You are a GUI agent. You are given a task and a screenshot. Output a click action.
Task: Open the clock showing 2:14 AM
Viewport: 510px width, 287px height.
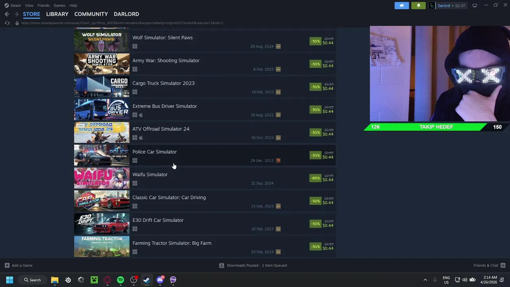click(490, 280)
